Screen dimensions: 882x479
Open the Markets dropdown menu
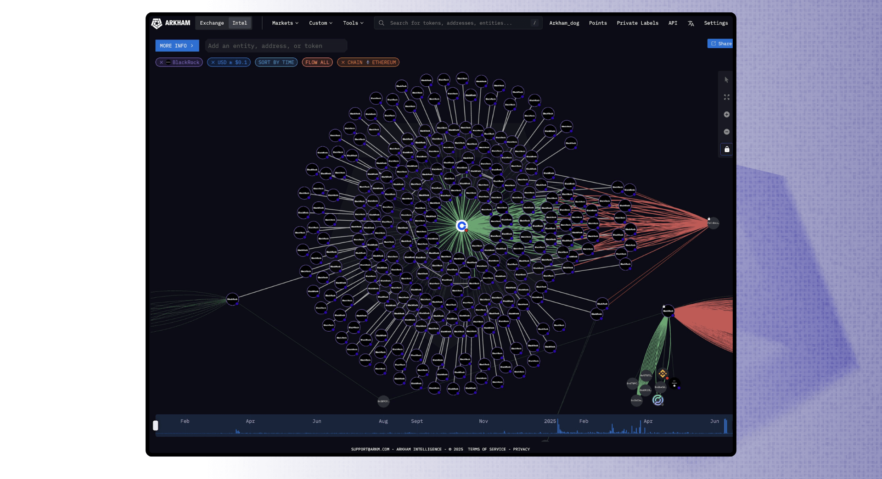285,23
